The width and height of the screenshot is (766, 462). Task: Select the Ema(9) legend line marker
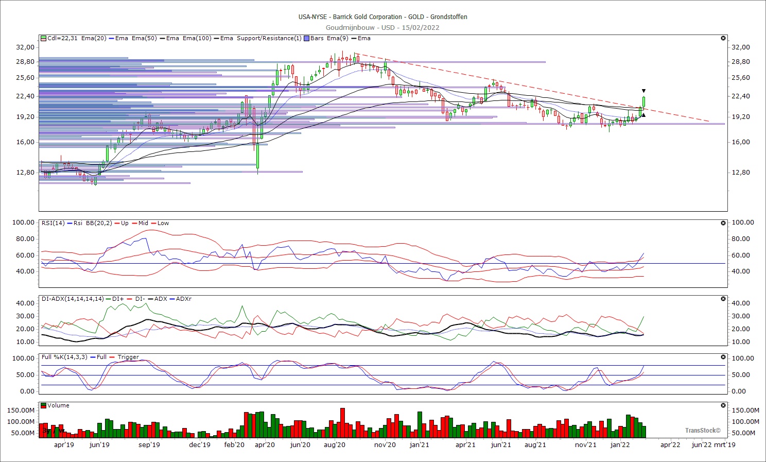point(354,38)
